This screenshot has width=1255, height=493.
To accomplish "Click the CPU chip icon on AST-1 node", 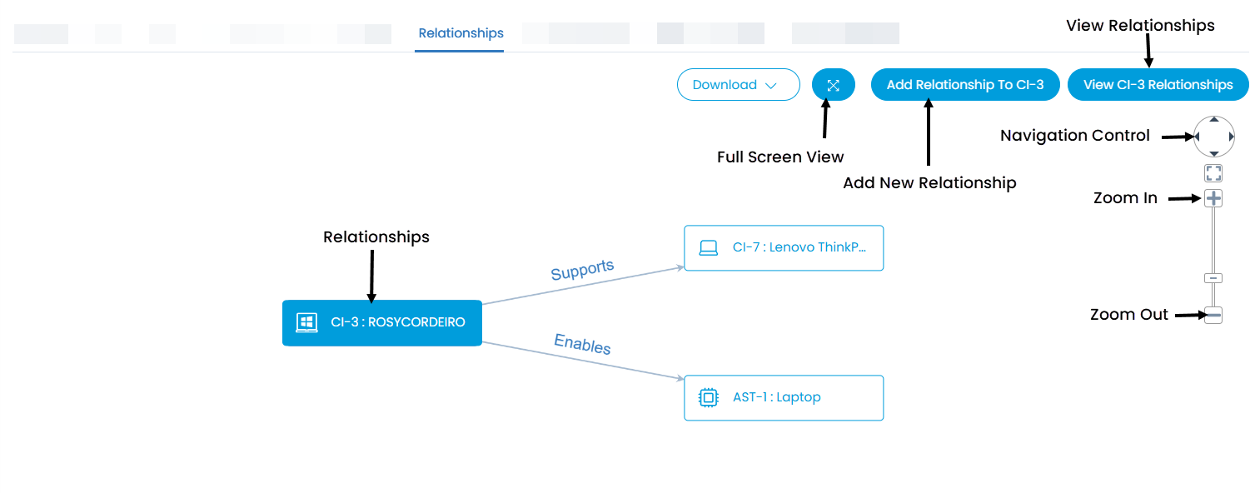I will 707,397.
